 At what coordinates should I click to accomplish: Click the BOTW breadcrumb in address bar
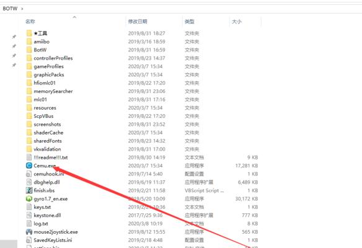(x=10, y=9)
